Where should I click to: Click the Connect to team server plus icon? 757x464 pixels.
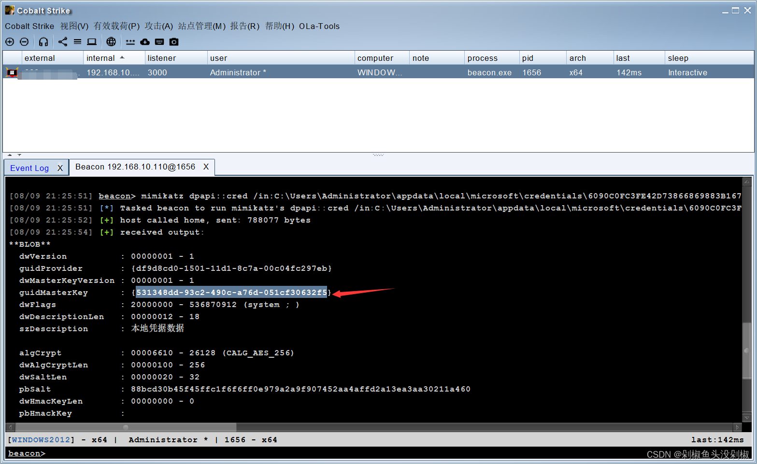click(x=10, y=42)
